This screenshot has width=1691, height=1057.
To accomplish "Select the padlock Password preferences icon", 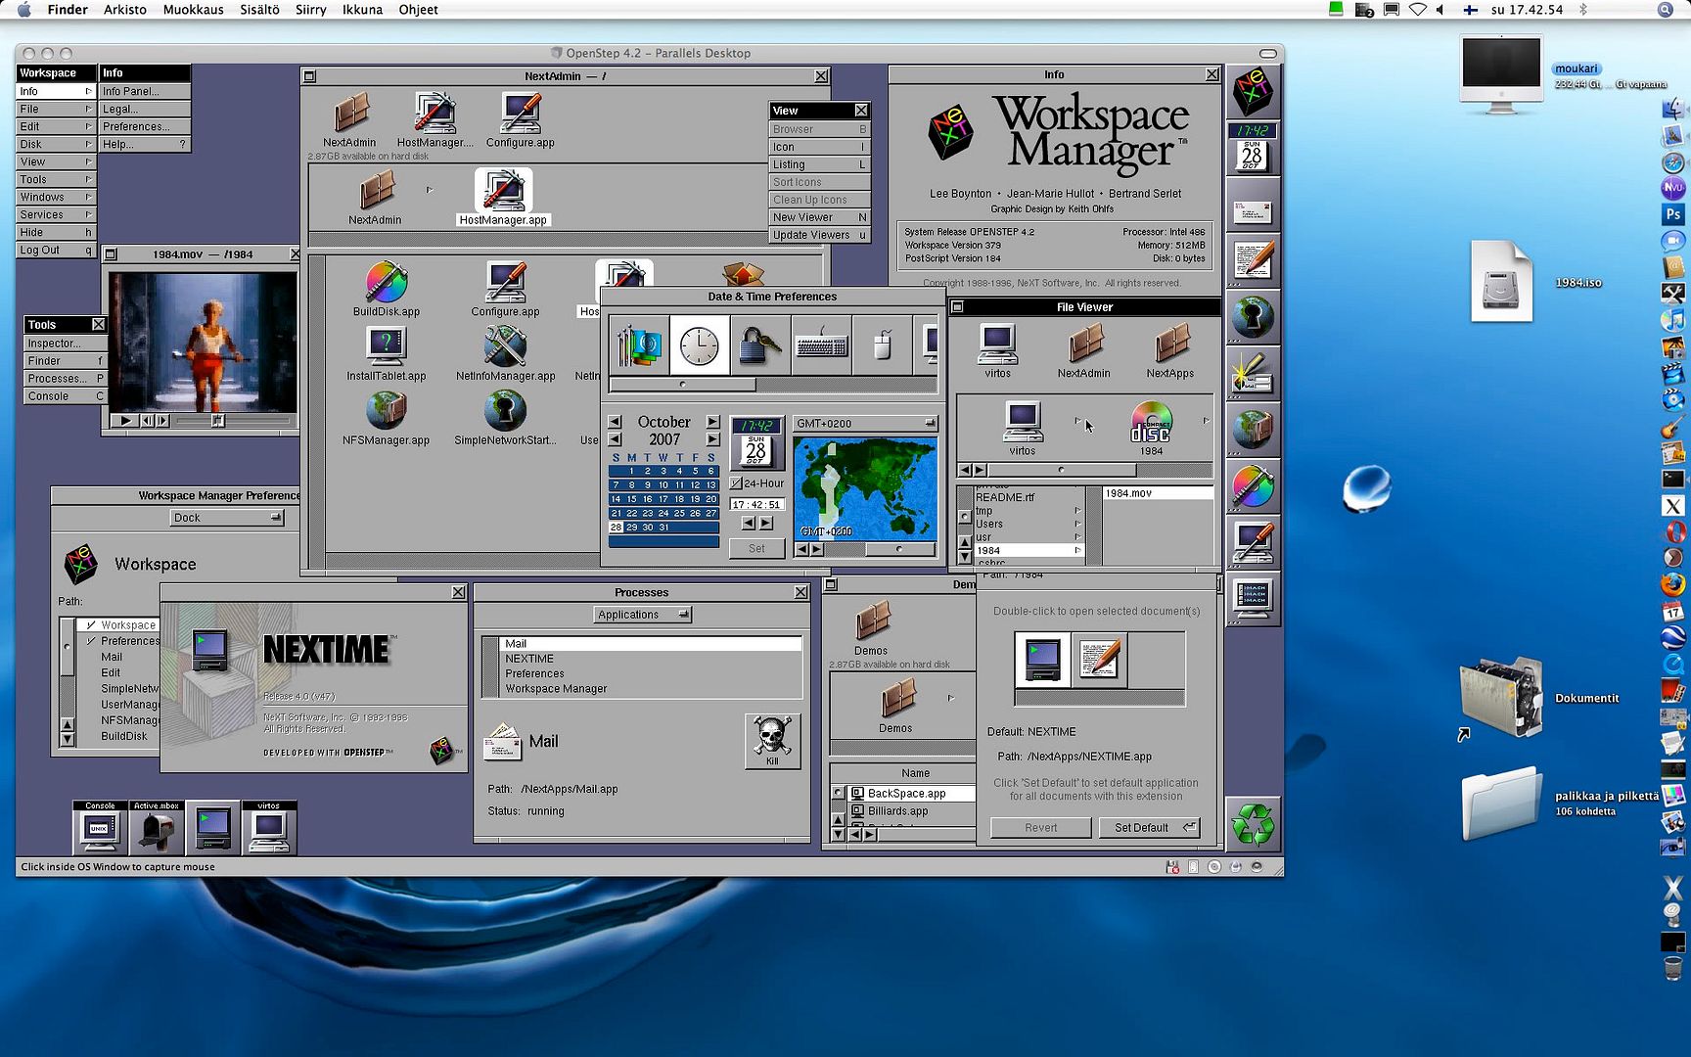I will tap(759, 345).
